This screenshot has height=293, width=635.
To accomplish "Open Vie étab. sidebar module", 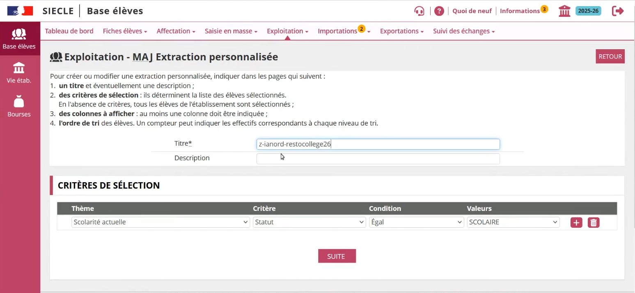I will point(19,73).
